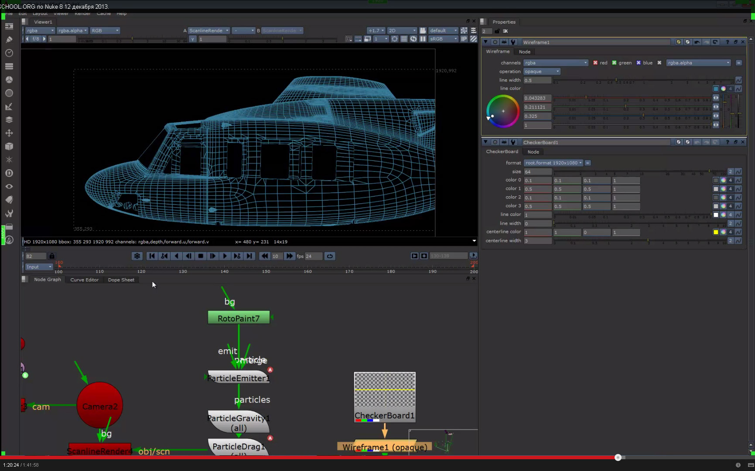The height and width of the screenshot is (471, 755).
Task: Skip forward by 10 frames
Action: 289,256
